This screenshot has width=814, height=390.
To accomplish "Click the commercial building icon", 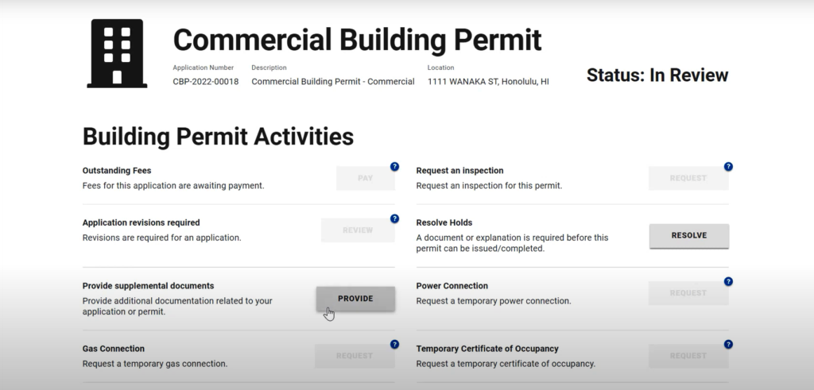I will coord(117,53).
